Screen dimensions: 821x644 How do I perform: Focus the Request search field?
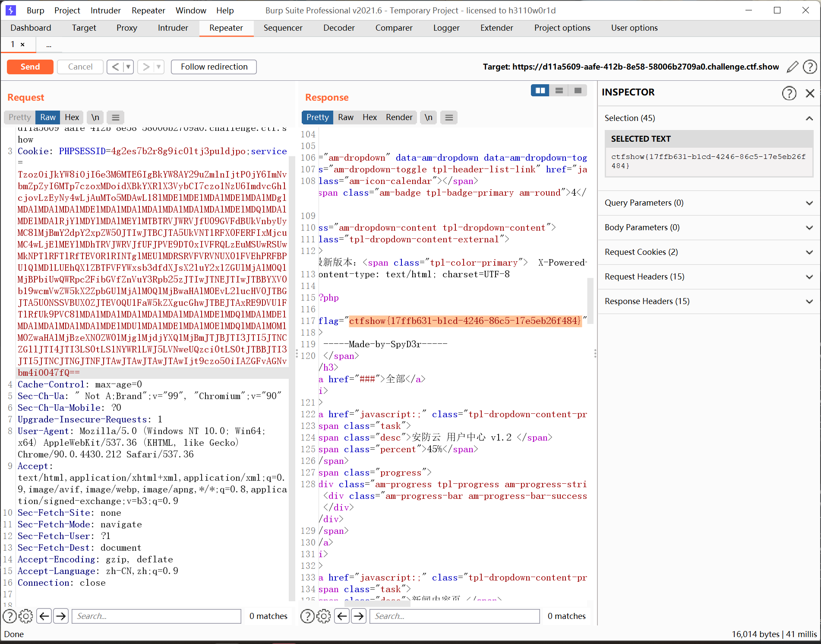(156, 616)
